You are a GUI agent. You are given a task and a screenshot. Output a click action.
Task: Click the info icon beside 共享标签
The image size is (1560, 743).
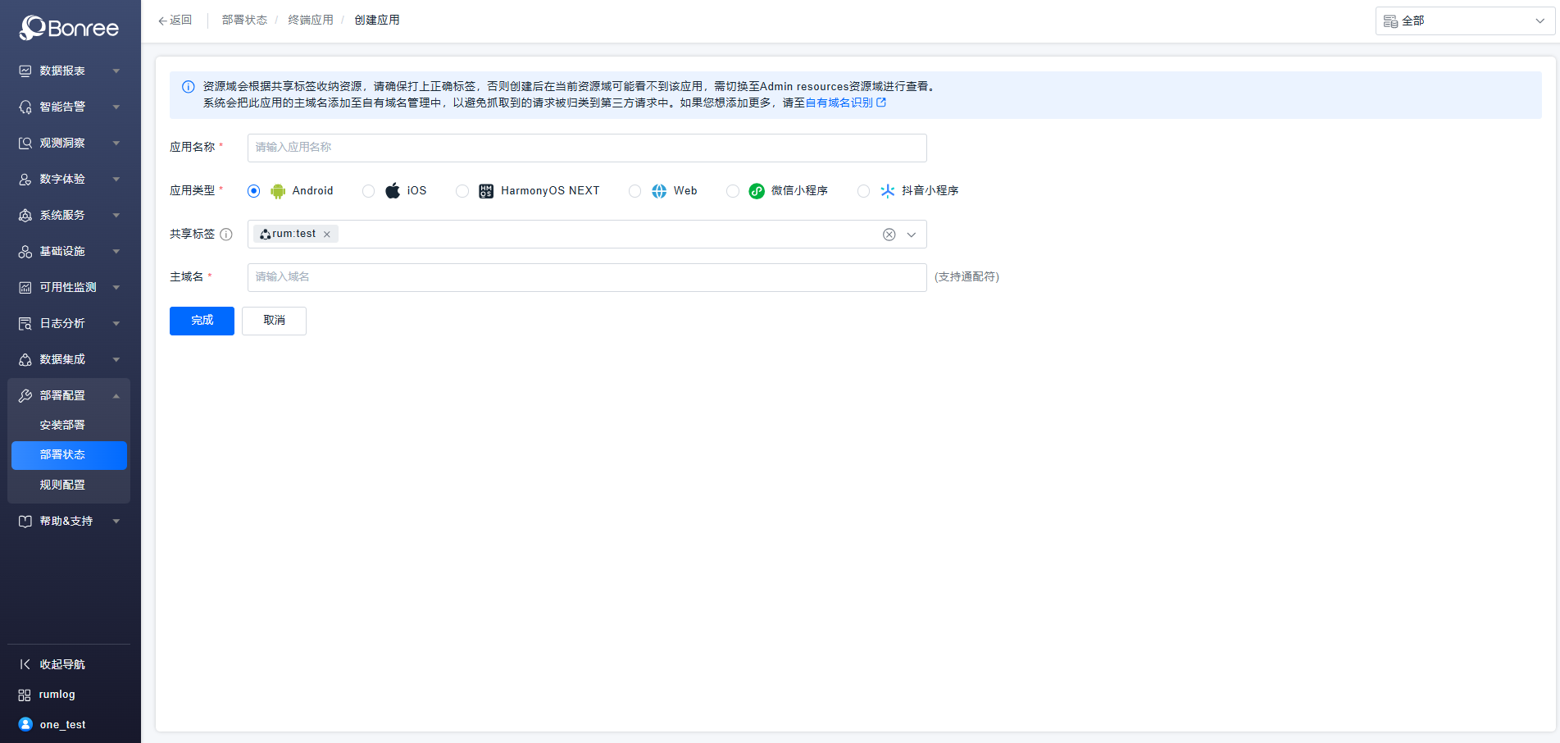coord(226,235)
